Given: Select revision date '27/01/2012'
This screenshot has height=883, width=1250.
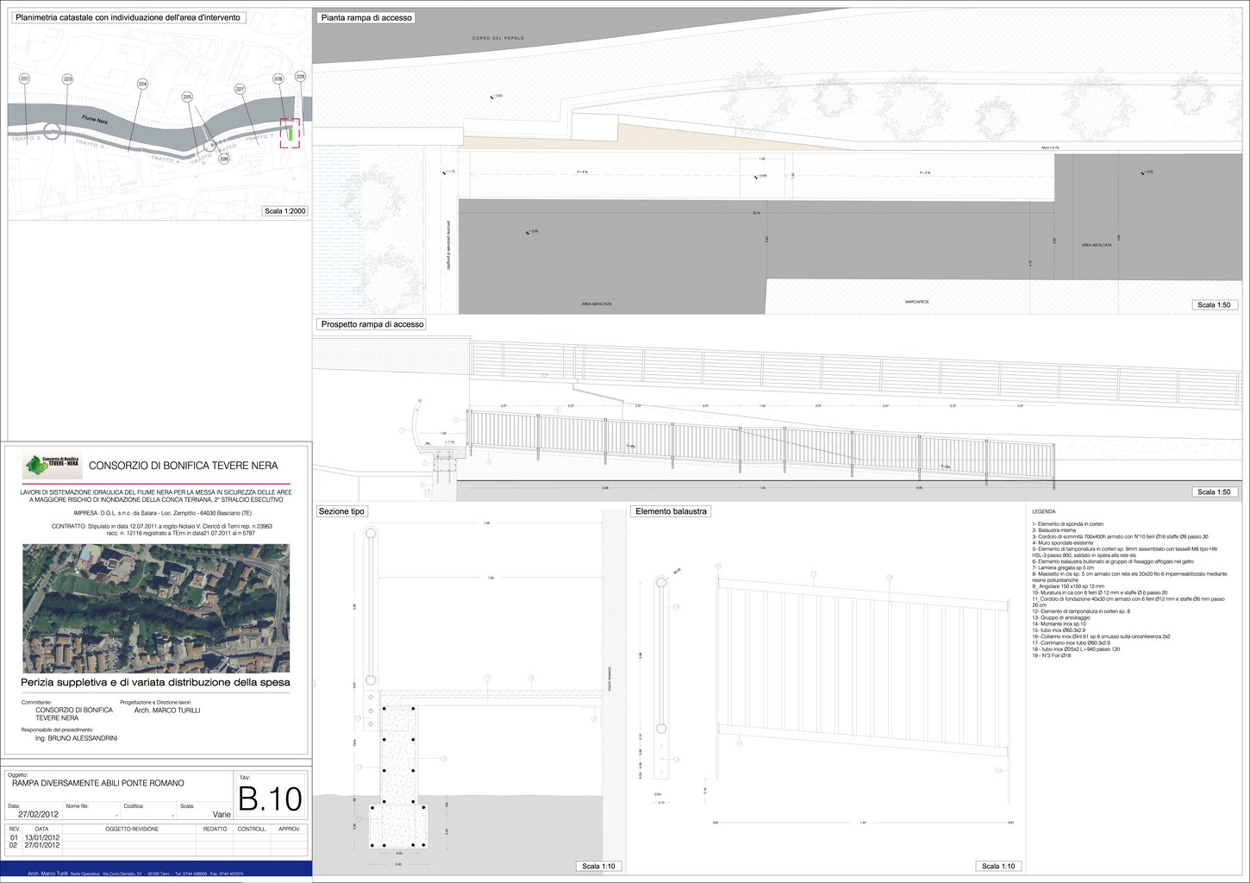Looking at the screenshot, I should click(41, 846).
